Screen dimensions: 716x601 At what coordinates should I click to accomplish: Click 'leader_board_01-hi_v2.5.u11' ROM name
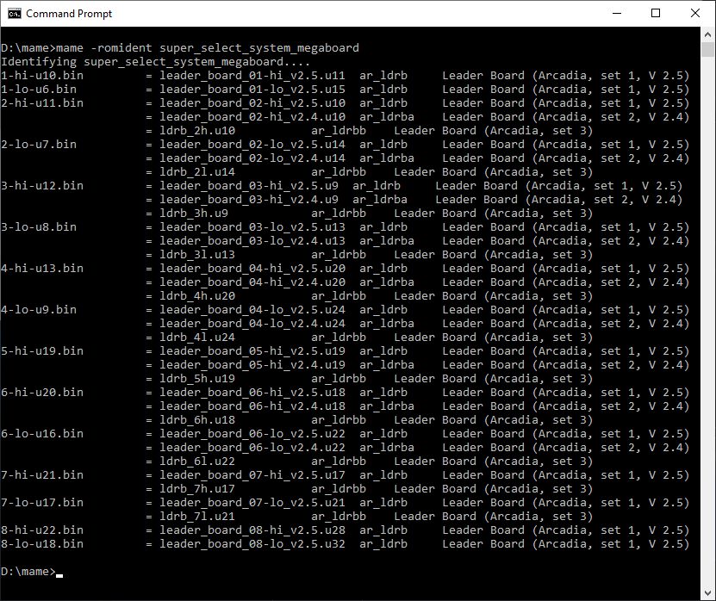(252, 75)
